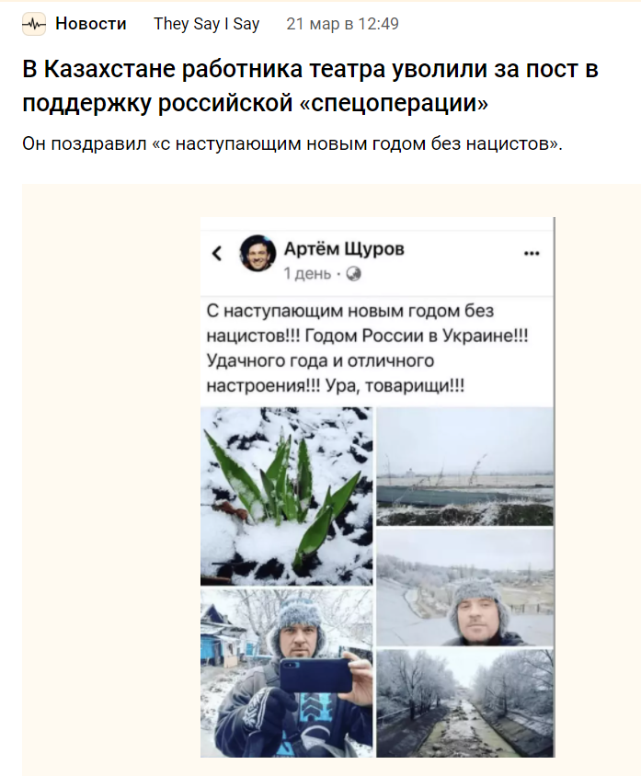Open the Новости section link
The image size is (641, 776).
90,25
